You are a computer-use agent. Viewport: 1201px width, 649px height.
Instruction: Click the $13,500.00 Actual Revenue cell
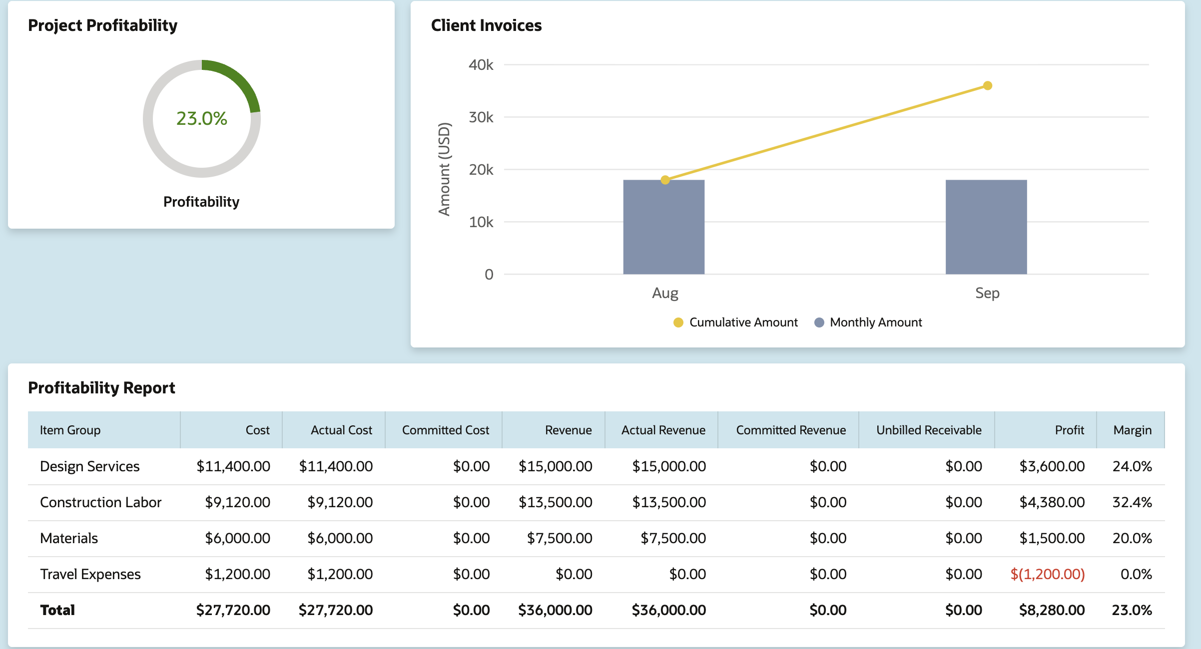click(669, 502)
